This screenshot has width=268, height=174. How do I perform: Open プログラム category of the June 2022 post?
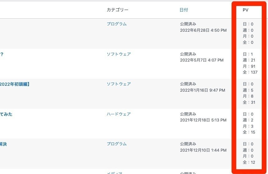(117, 24)
